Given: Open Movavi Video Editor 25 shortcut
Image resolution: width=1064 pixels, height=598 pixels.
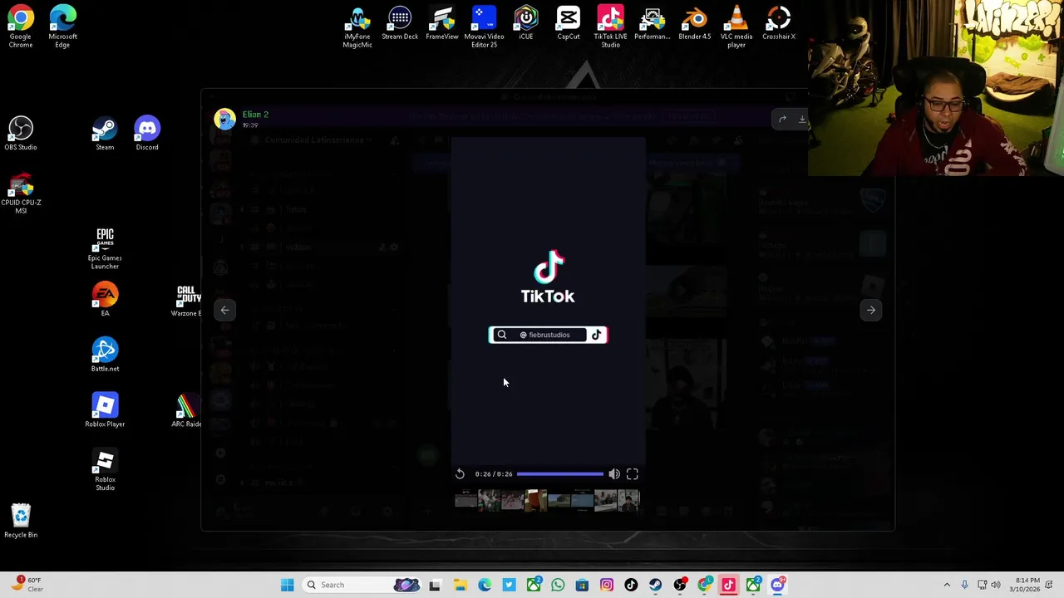Looking at the screenshot, I should pos(484,26).
